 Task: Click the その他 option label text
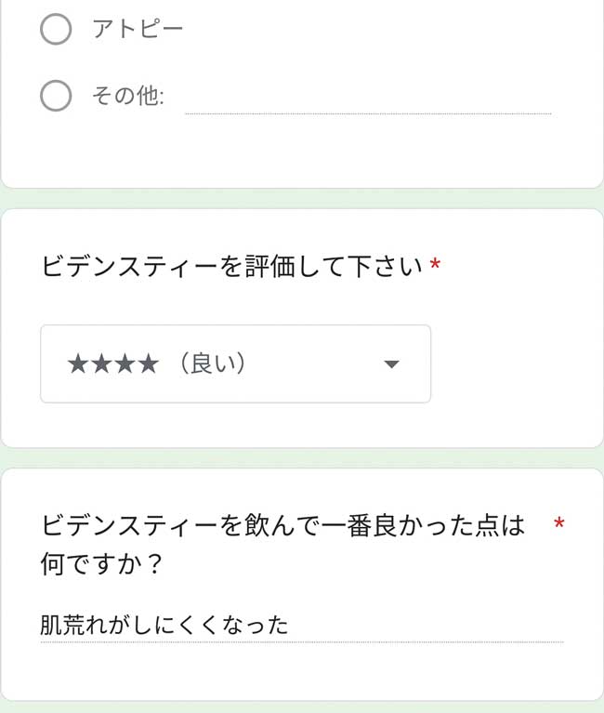pos(128,96)
